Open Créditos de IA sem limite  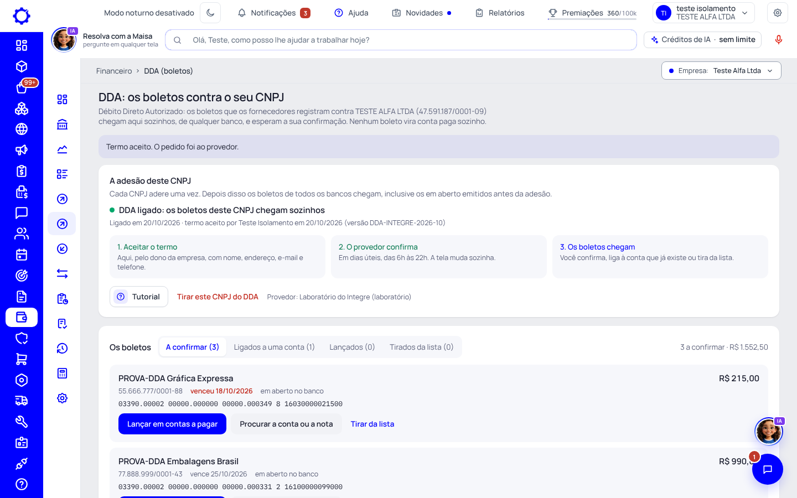(703, 40)
